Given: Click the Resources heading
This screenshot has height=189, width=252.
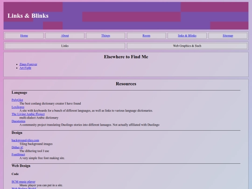Looking at the screenshot, I should coord(126,84).
